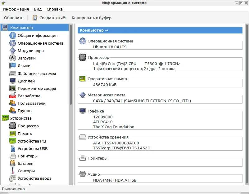The image size is (249, 194).
Task: Click the Ubuntu 18.04 LTS value
Action: (110, 47)
